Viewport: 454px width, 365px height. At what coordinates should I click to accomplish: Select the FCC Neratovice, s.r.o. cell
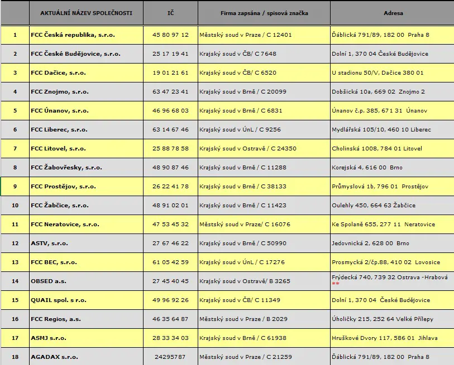pos(86,224)
